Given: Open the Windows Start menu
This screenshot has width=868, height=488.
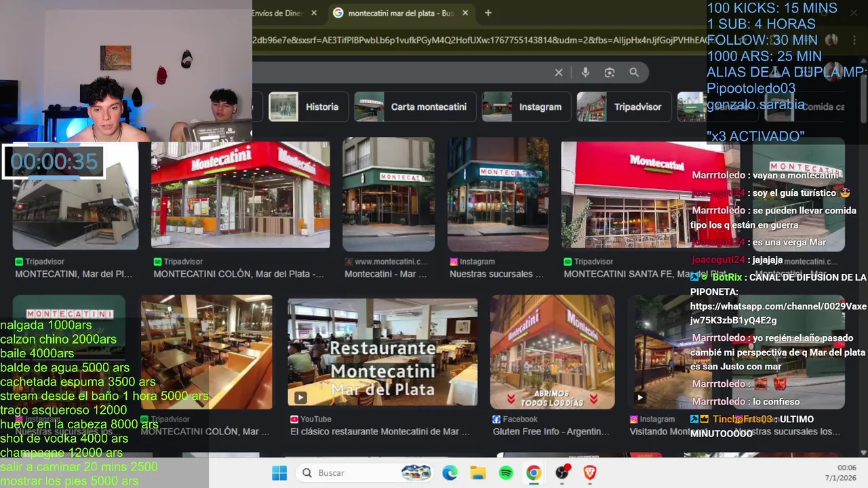Looking at the screenshot, I should coord(279,473).
